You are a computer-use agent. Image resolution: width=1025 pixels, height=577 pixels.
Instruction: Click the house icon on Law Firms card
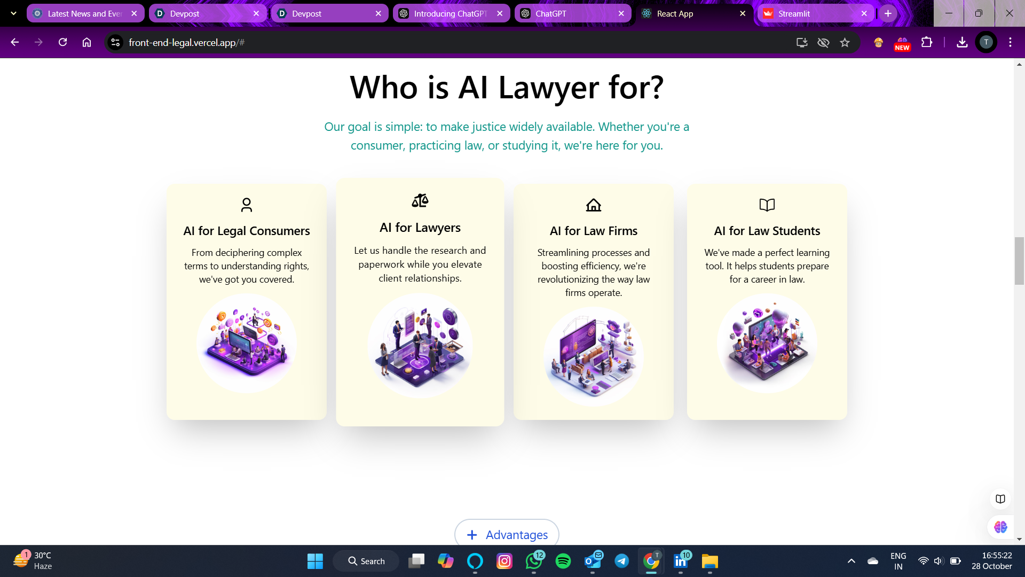coord(594,205)
